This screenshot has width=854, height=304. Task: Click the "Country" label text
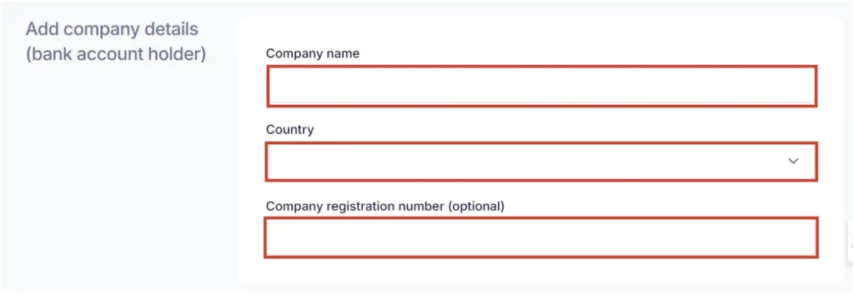(289, 129)
